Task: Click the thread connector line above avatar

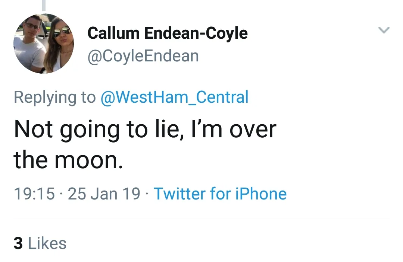Action: tap(44, 5)
